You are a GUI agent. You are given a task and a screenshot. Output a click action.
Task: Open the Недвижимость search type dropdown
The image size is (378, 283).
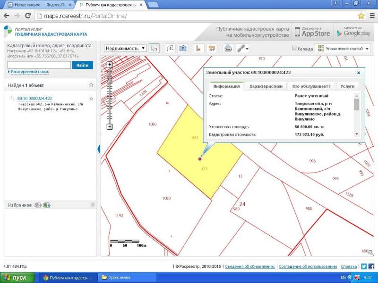click(125, 48)
